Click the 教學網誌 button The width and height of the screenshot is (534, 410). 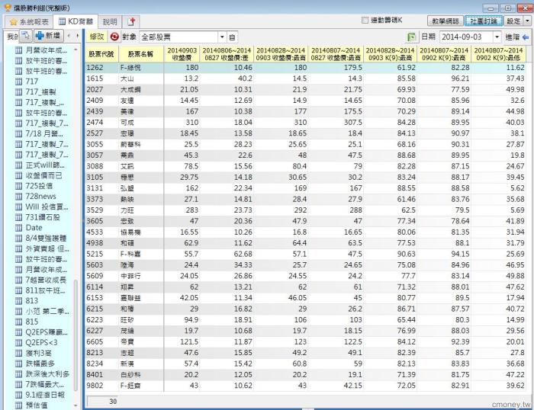(x=446, y=21)
